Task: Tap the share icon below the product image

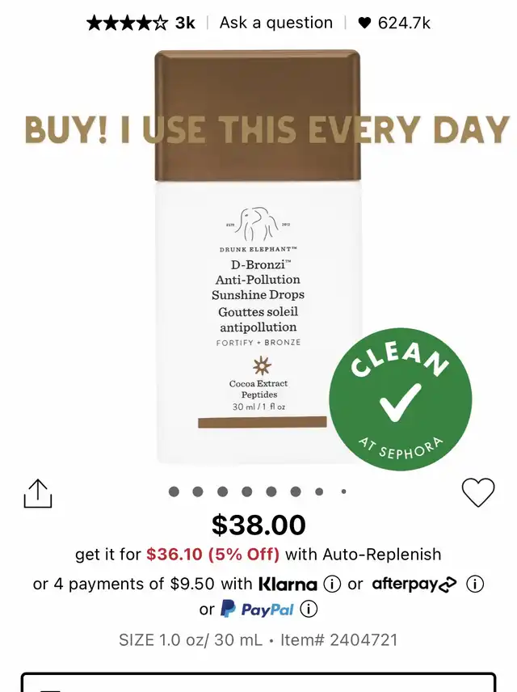Action: tap(38, 493)
